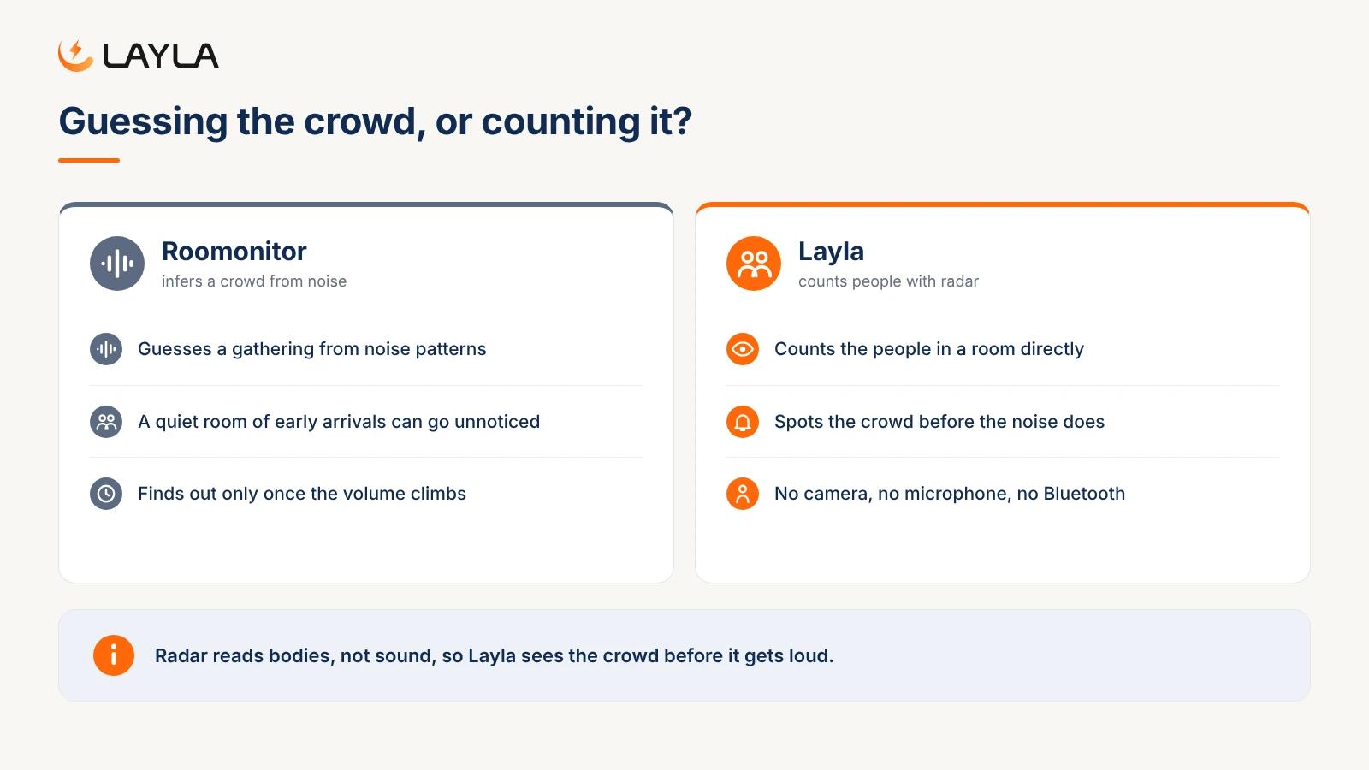The height and width of the screenshot is (770, 1369).
Task: Click the subtitle infers a crowd from noise
Action: 254,281
